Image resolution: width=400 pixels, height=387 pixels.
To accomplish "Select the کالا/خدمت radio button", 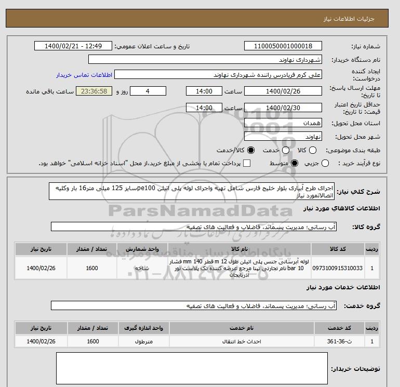I will coord(251,150).
